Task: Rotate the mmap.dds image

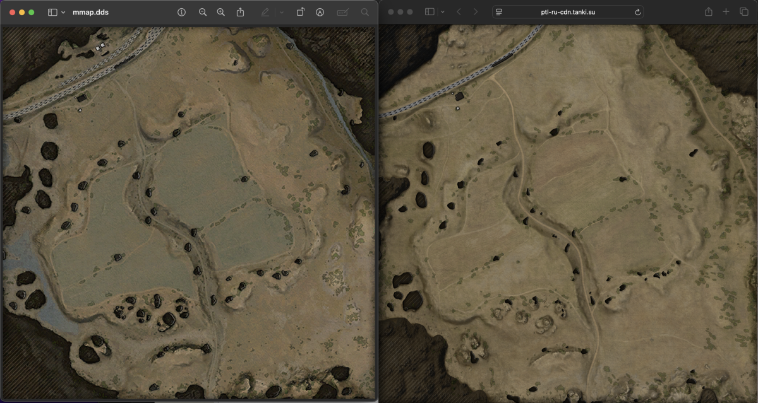Action: (x=301, y=12)
